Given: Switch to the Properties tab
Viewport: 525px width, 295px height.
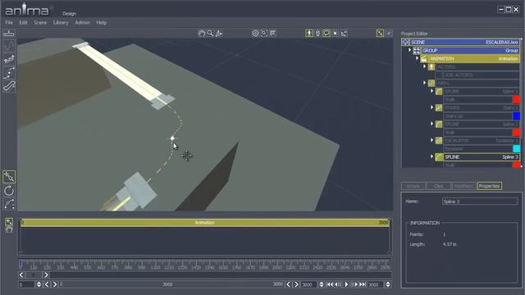Looking at the screenshot, I should coord(489,186).
